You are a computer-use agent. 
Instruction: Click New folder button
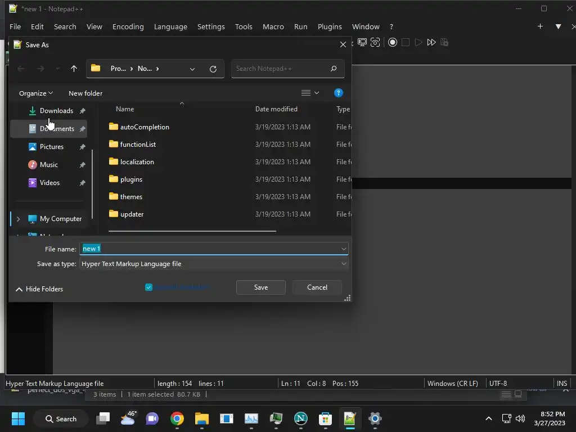[85, 93]
